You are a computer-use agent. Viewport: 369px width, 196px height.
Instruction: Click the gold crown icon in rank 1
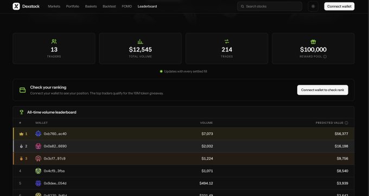coord(21,134)
